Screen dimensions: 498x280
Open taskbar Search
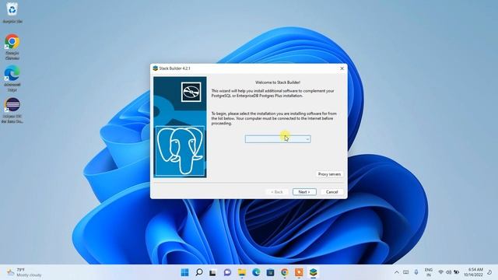click(199, 272)
